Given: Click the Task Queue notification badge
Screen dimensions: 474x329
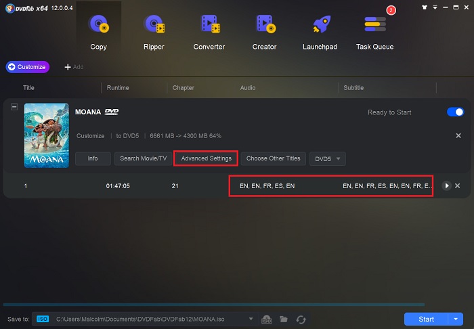Looking at the screenshot, I should (391, 10).
